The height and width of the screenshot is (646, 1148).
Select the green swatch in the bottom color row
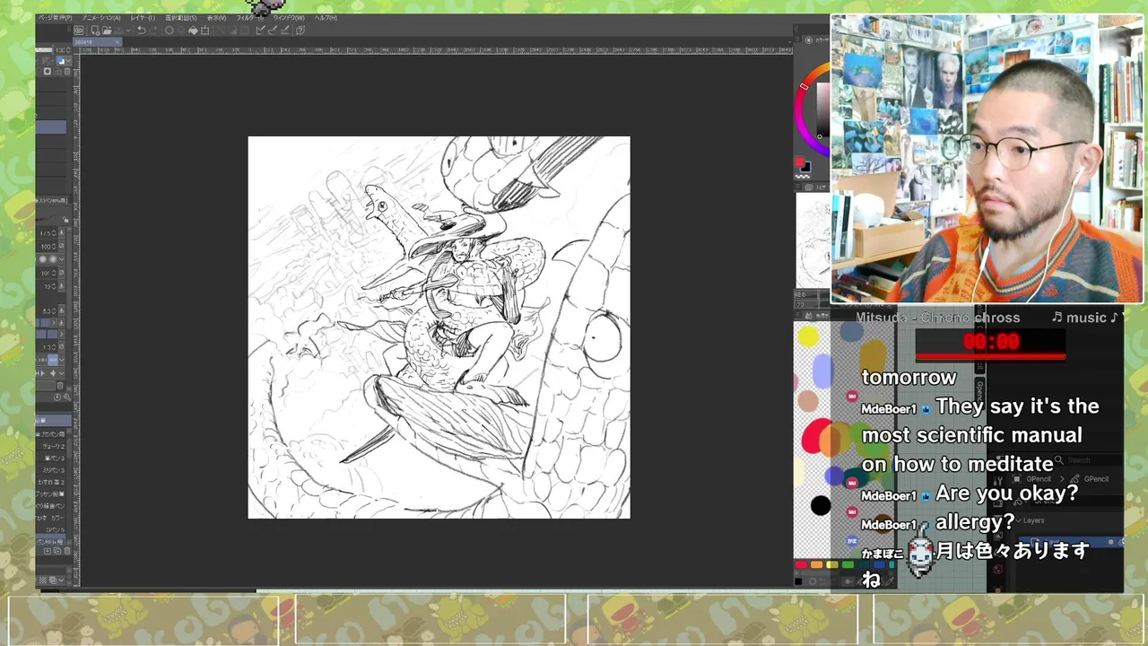[x=848, y=564]
